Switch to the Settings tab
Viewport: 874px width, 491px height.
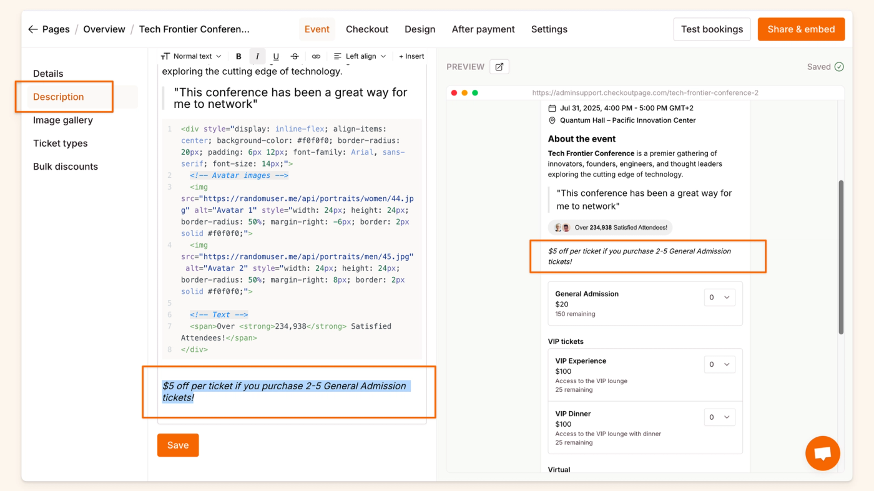[x=549, y=29]
